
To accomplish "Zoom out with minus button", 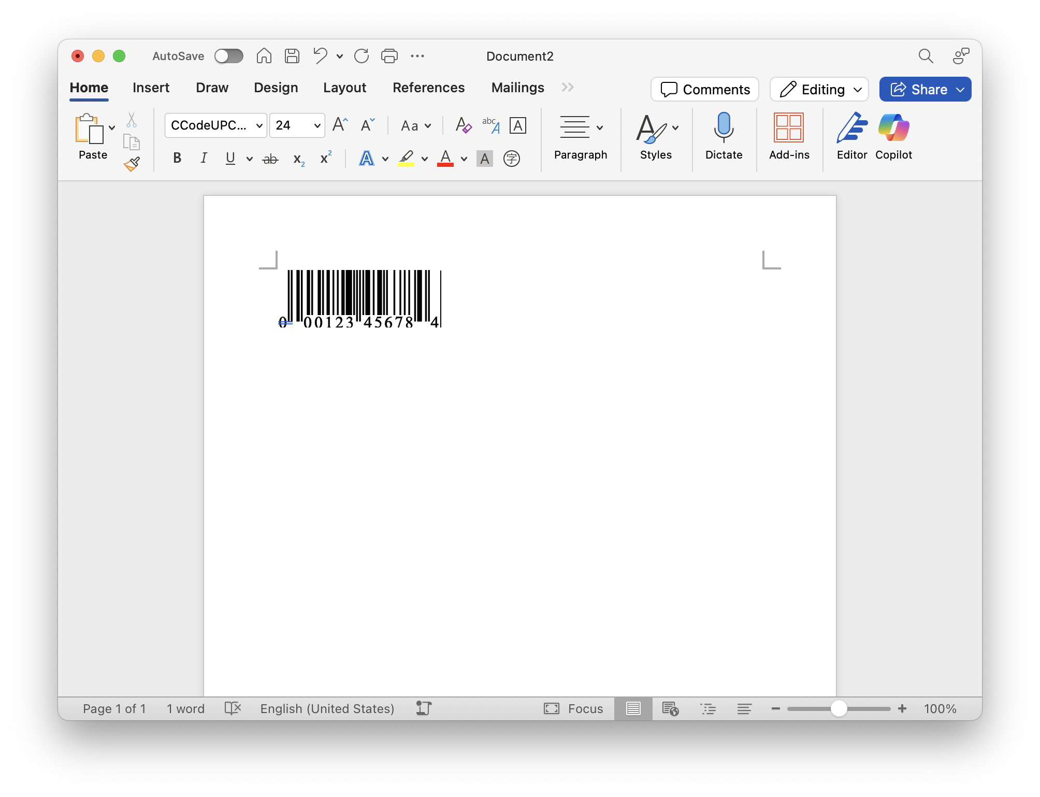I will coord(775,708).
